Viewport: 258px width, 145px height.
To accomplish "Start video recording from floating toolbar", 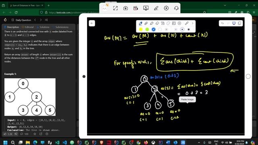I will click(135, 8).
